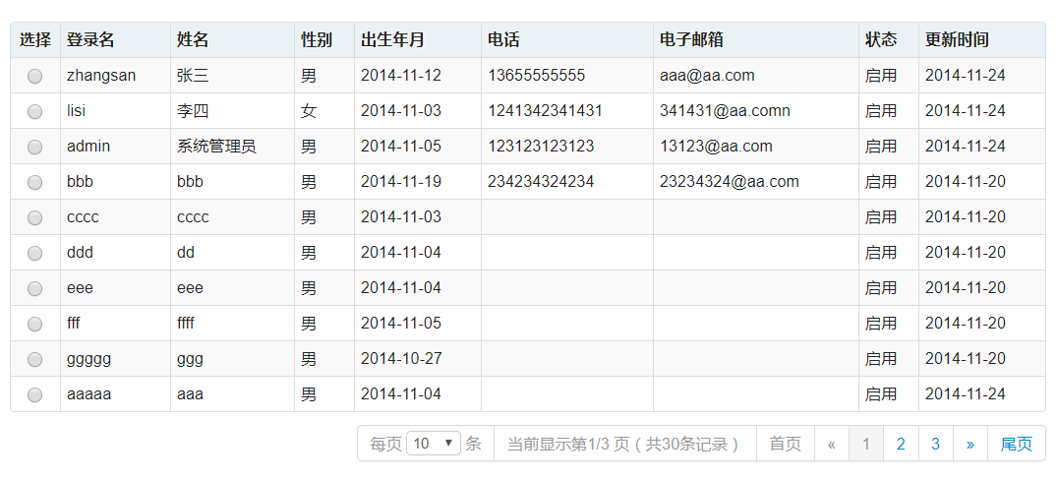Go to next page with » arrow
The image size is (1057, 480).
tap(969, 444)
